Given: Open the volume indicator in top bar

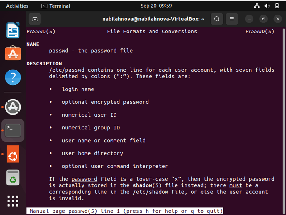Looking at the screenshot, I should 267,6.
